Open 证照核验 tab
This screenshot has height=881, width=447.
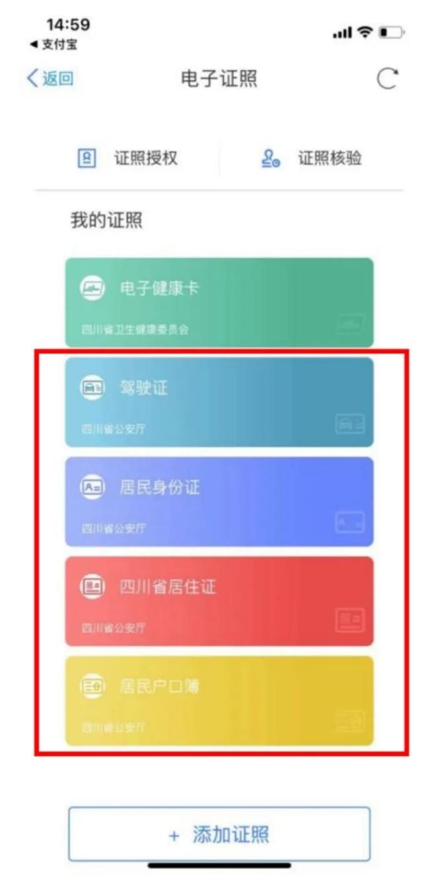311,158
